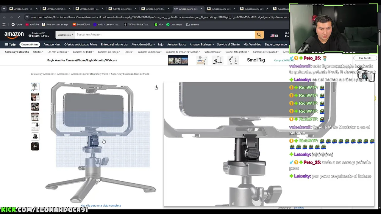
Task: Open the Link pagos bookmark
Action: click(174, 25)
